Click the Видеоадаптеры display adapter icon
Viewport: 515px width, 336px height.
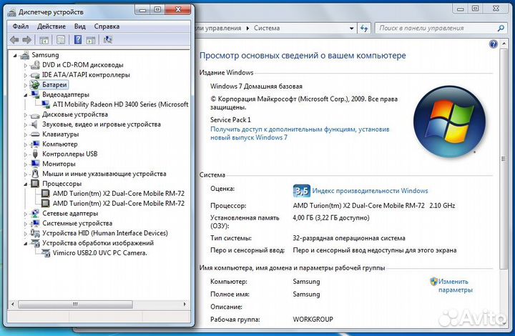click(35, 95)
